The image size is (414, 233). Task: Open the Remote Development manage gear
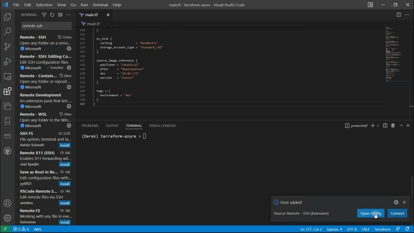69,106
